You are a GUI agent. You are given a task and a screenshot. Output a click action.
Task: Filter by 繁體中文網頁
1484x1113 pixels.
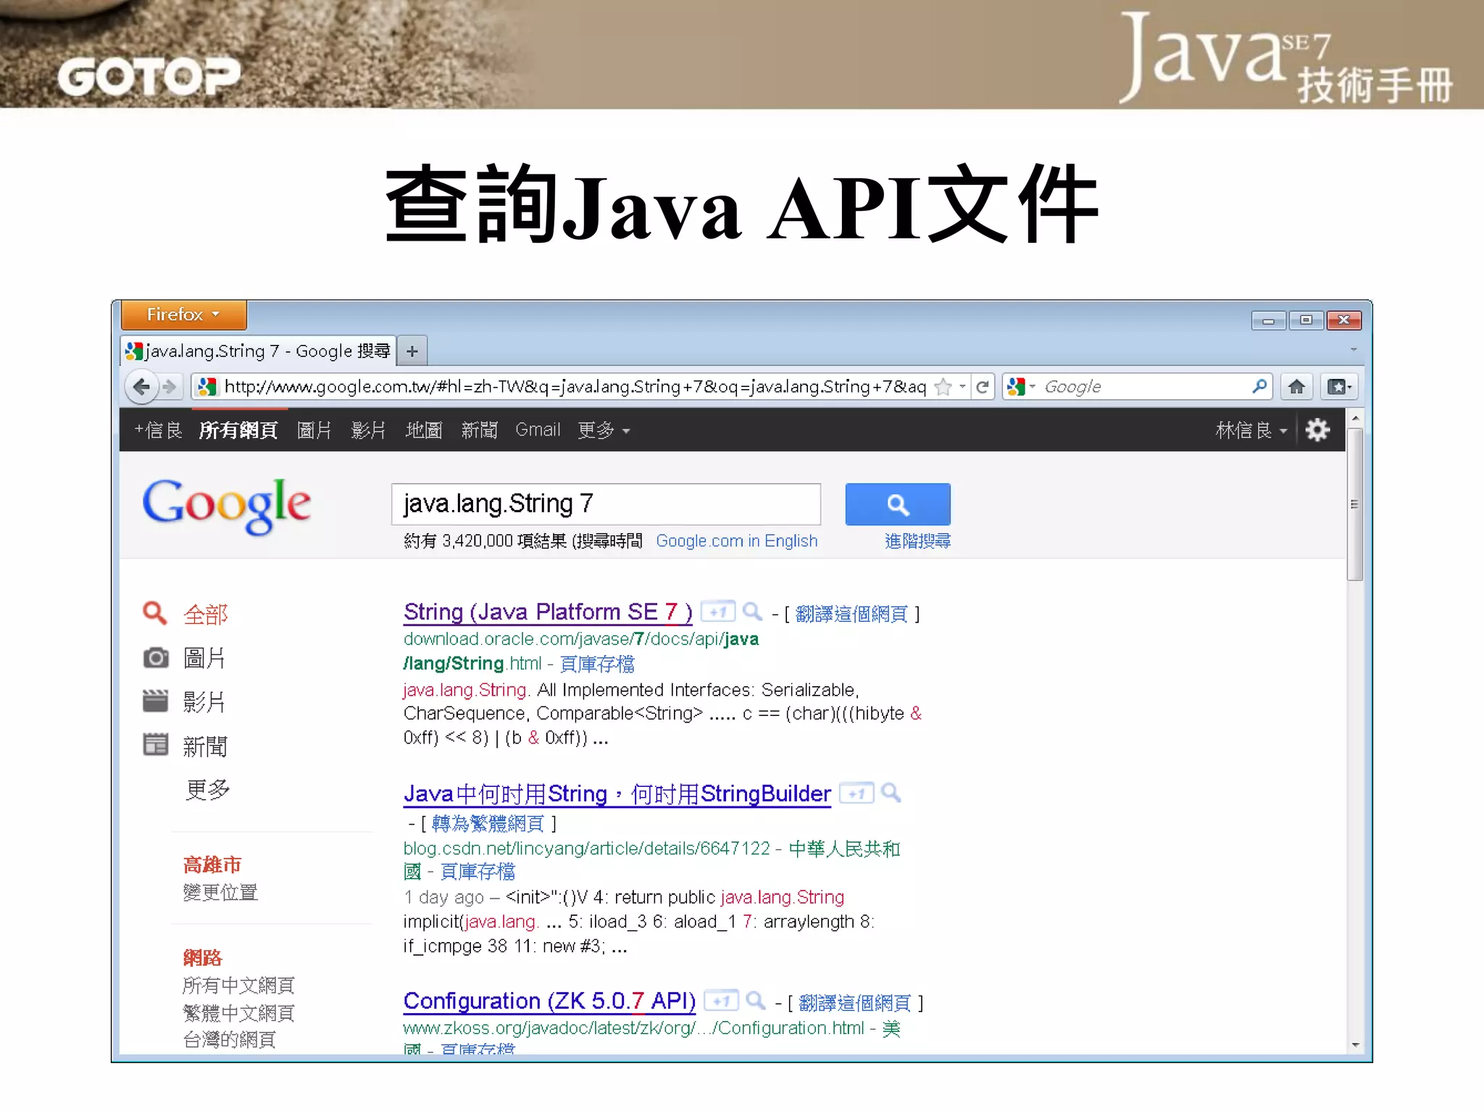click(238, 1013)
